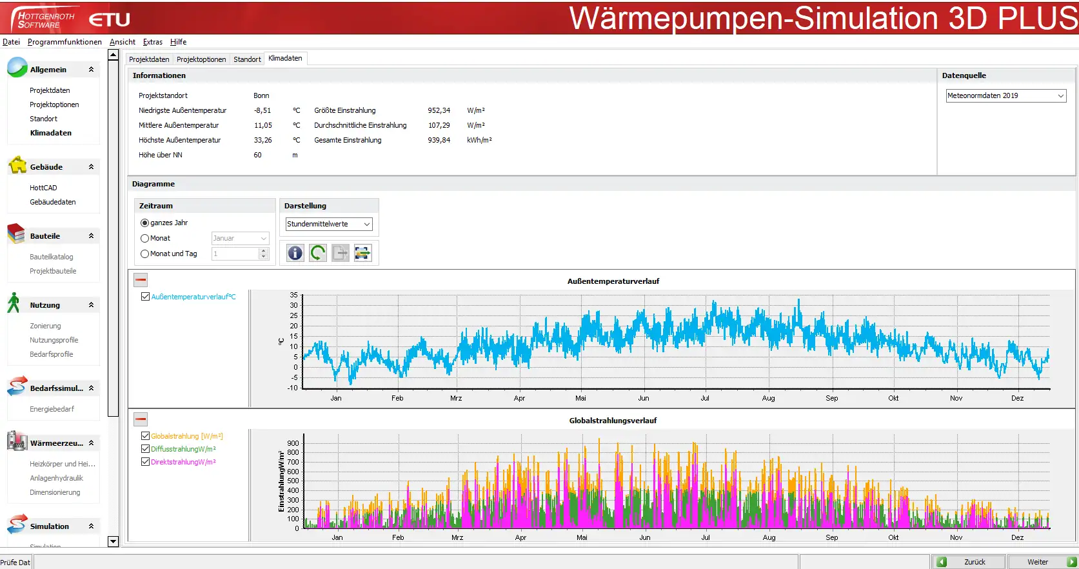Viewport: 1079px width, 569px height.
Task: Click the rightmost export icon with green arrow
Action: [363, 253]
